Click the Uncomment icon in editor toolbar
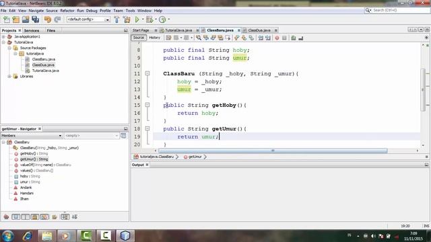 click(301, 38)
